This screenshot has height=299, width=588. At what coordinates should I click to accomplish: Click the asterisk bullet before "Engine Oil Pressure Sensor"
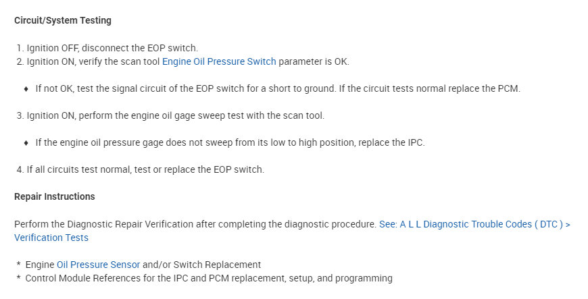click(x=19, y=265)
